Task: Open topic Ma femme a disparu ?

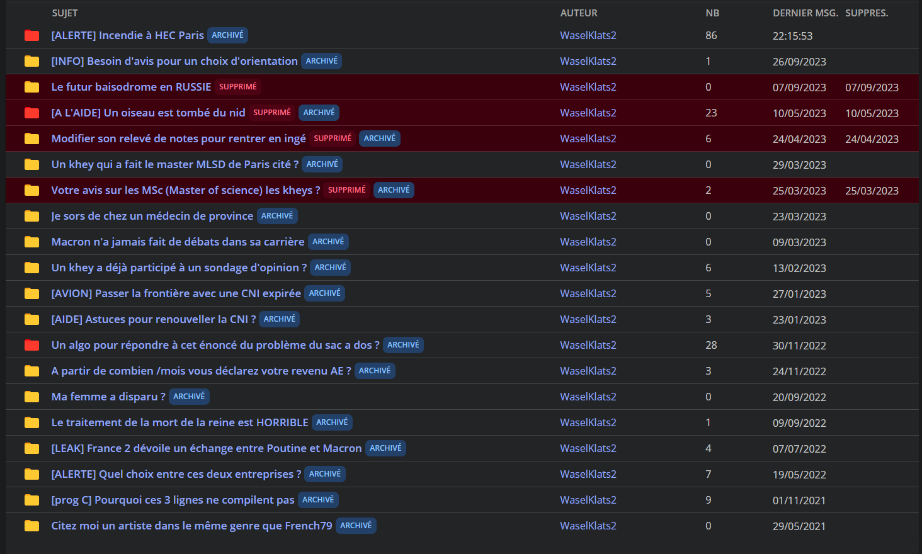Action: 108,397
